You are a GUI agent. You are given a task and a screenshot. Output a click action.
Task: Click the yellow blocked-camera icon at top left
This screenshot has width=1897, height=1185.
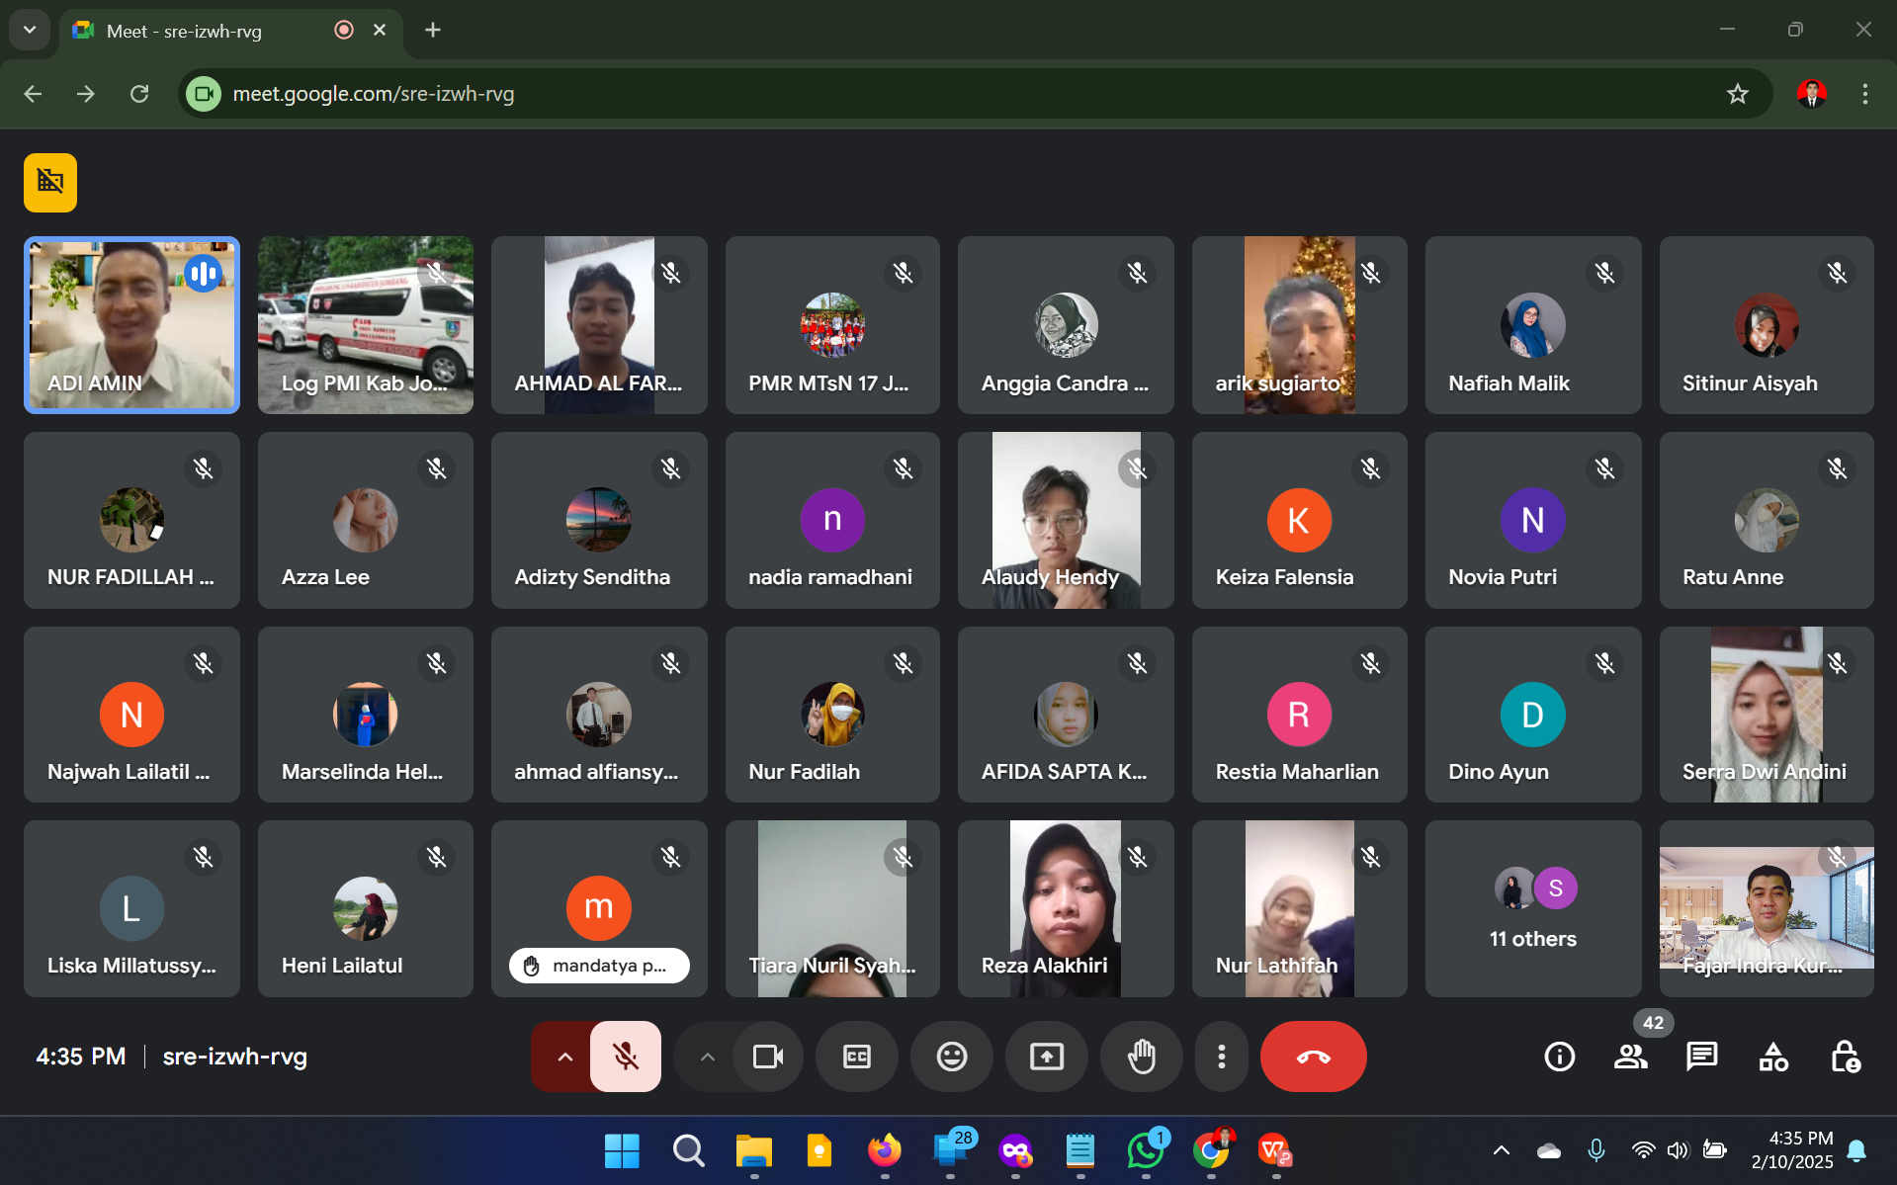(x=50, y=182)
